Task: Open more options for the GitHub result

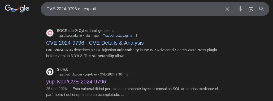Action: [127, 74]
